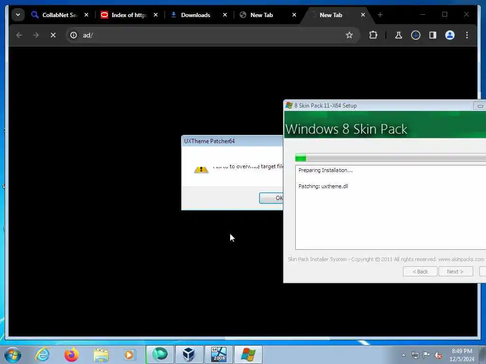Image resolution: width=486 pixels, height=364 pixels.
Task: Minimize the Chrome window
Action: pos(423,15)
